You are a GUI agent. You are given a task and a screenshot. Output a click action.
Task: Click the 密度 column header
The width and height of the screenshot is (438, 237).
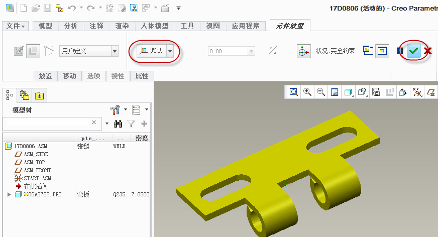click(x=141, y=138)
